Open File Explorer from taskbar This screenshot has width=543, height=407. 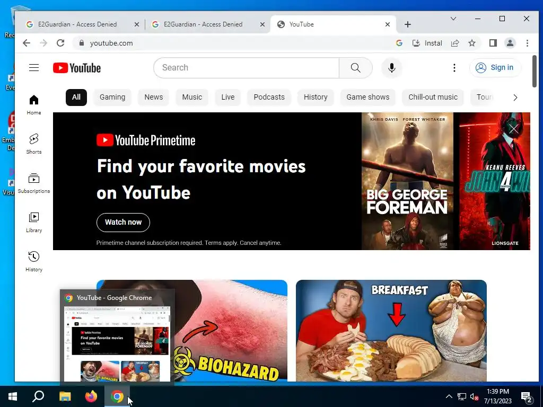(65, 396)
